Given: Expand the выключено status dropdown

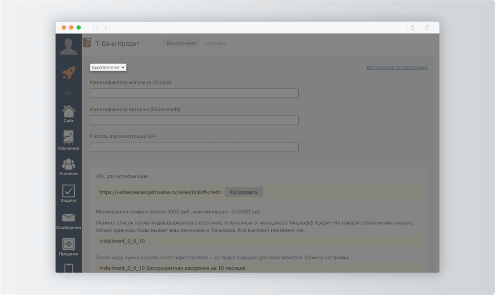Looking at the screenshot, I should pos(108,67).
